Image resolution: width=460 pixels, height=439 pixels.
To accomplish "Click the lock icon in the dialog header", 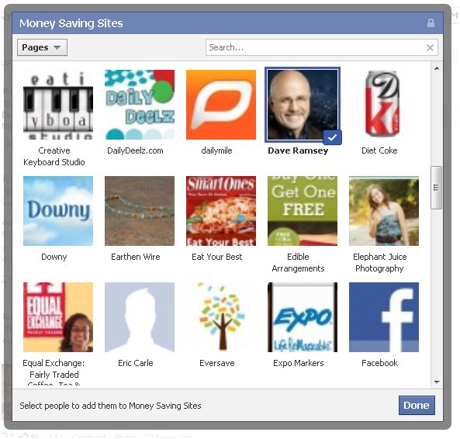I will click(x=431, y=22).
